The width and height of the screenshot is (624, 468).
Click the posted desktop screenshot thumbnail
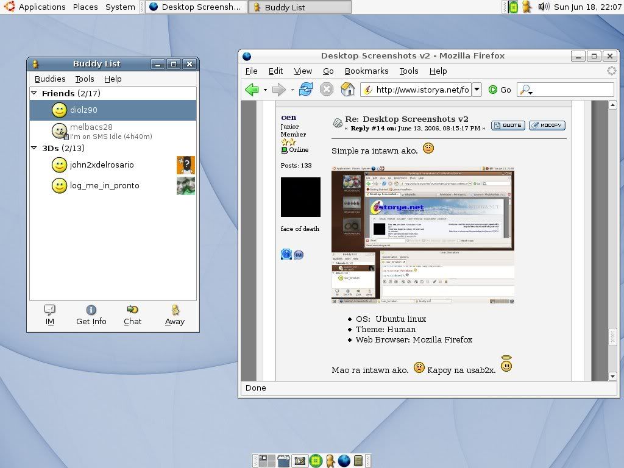tap(423, 235)
